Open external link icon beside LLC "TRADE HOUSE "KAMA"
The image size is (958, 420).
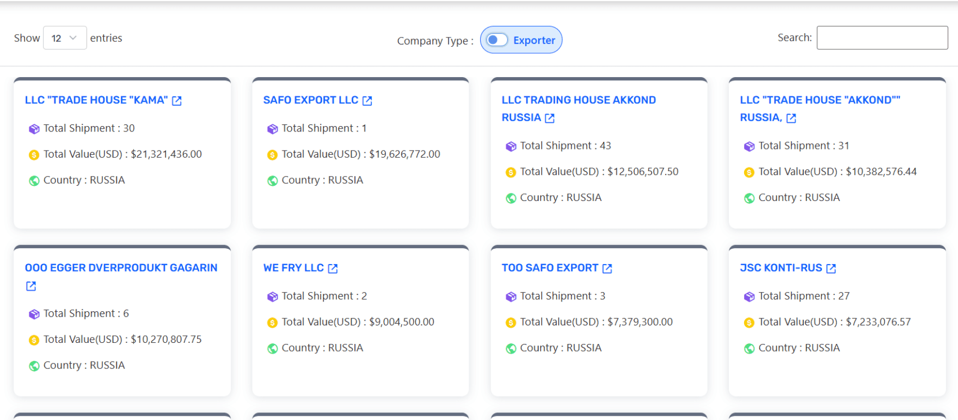177,101
